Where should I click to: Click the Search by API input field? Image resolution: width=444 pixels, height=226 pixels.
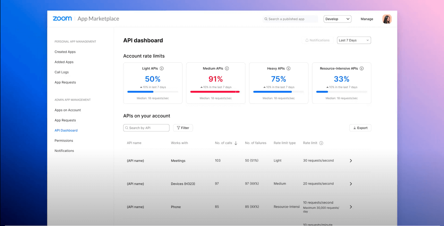point(146,128)
